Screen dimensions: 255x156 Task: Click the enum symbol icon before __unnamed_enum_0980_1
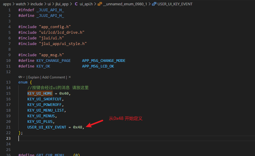tap(100, 4)
